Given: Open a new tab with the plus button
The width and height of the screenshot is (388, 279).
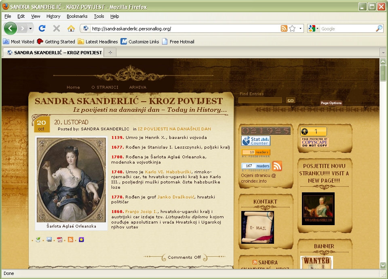Looking at the screenshot, I should tap(110, 53).
